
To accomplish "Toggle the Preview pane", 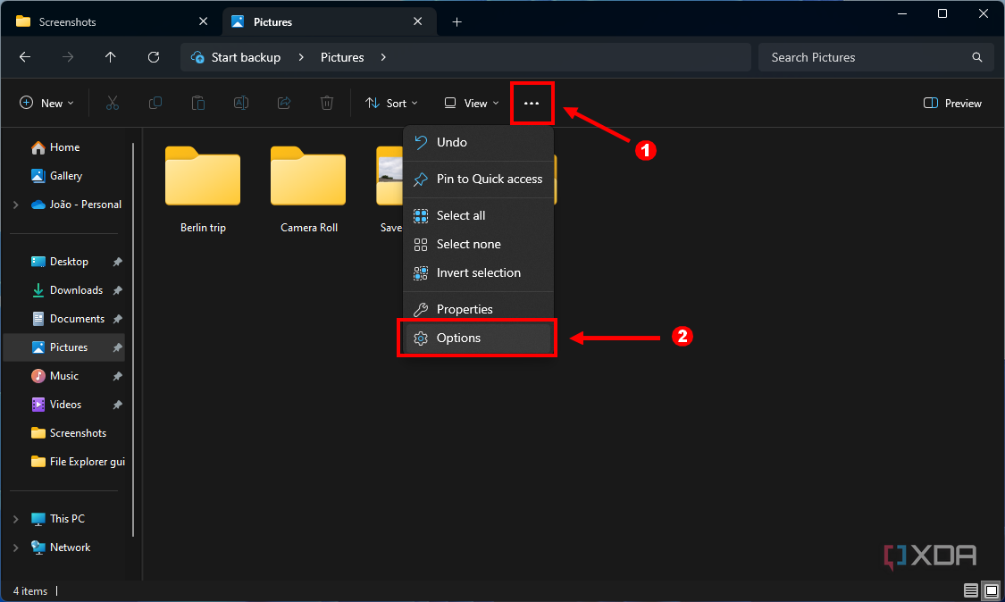I will click(951, 103).
